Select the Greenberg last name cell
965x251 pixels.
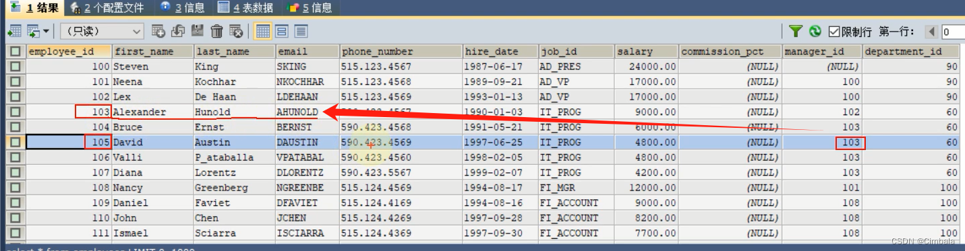[234, 188]
